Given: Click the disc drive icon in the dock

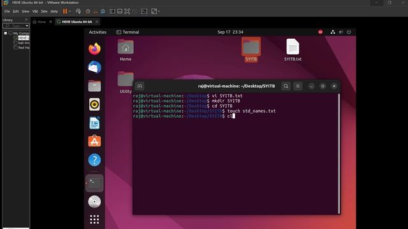Looking at the screenshot, I should tap(94, 202).
